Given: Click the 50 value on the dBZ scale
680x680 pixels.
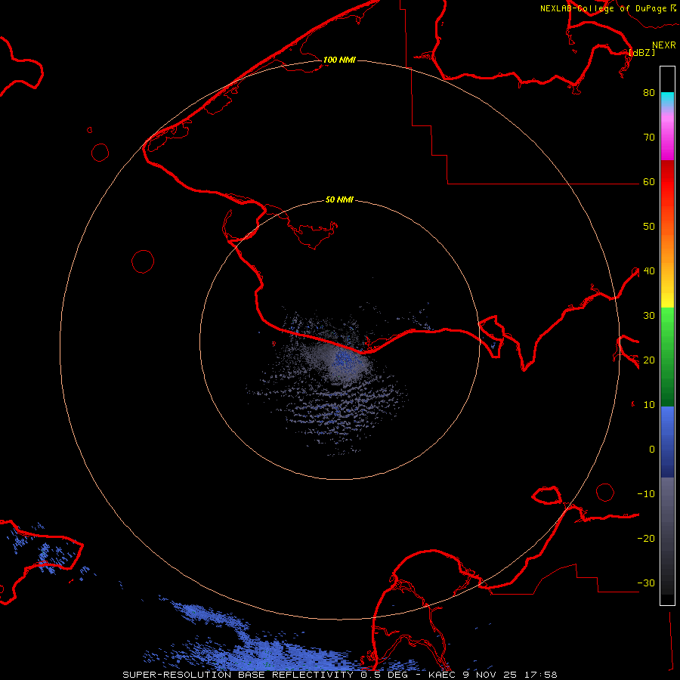Looking at the screenshot, I should click(x=649, y=227).
